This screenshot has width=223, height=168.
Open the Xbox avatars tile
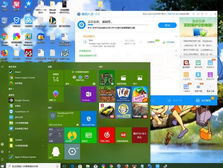tap(107, 78)
